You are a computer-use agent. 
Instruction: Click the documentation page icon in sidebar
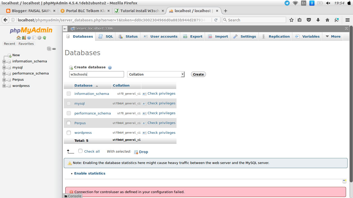point(34,38)
